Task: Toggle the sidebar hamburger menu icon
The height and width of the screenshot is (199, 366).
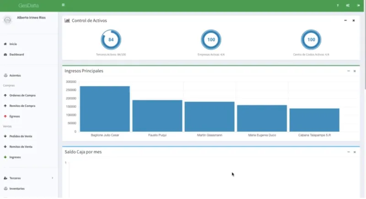Action: pyautogui.click(x=63, y=5)
